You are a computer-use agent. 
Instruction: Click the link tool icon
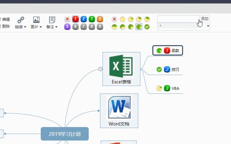pos(21,20)
